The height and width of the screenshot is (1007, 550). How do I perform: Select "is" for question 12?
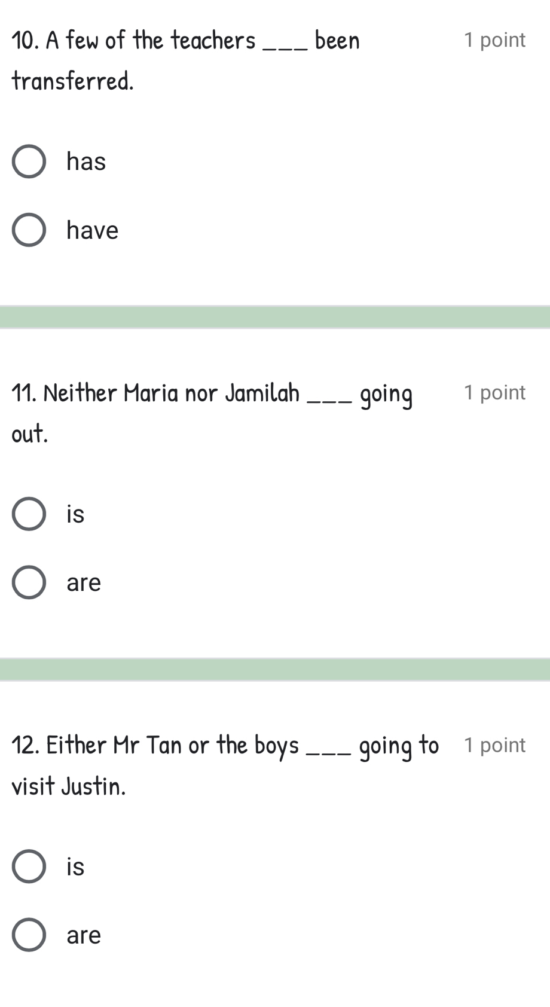point(29,866)
